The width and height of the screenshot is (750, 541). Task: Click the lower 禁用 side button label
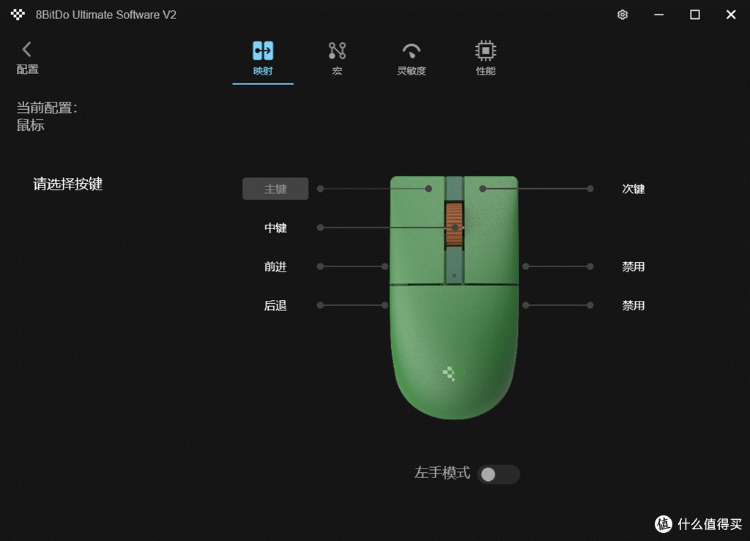point(634,305)
